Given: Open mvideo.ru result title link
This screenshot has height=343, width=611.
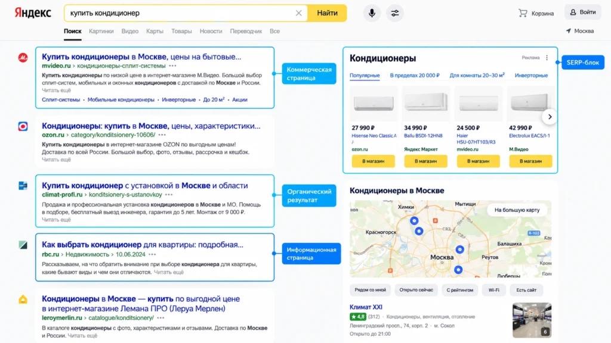Looking at the screenshot, I should coord(141,57).
